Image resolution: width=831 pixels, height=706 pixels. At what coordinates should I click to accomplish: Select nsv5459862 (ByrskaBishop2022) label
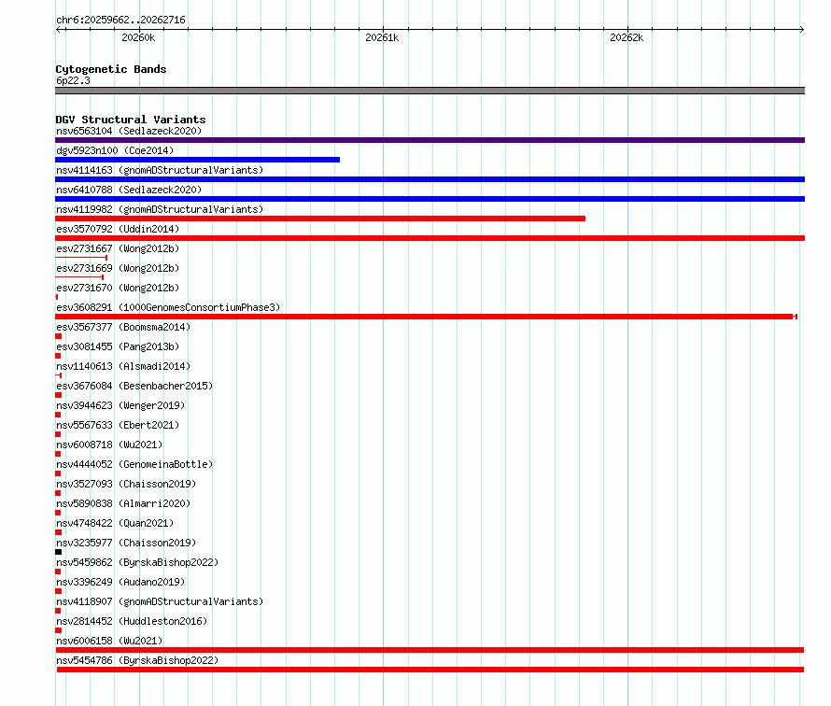coord(137,562)
